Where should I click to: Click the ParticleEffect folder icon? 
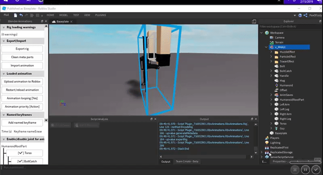click(277, 57)
